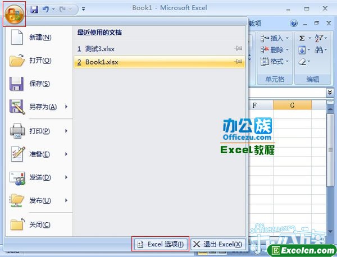Save the workbook from Quick Access toolbar

34,9
